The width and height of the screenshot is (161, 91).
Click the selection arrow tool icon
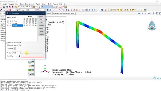click(40, 7)
